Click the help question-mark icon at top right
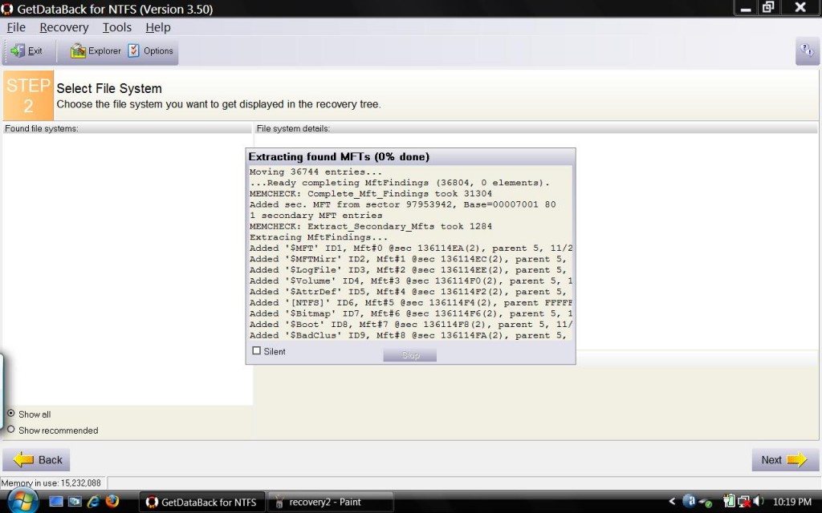 (807, 50)
